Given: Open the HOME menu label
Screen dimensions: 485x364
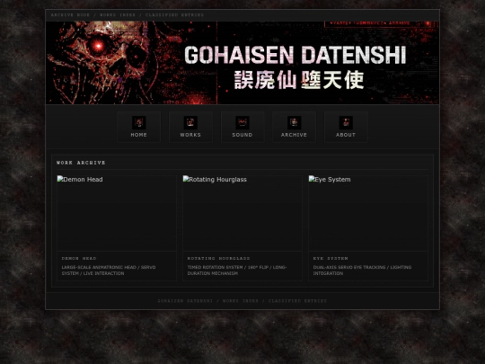Looking at the screenshot, I should pyautogui.click(x=138, y=135).
